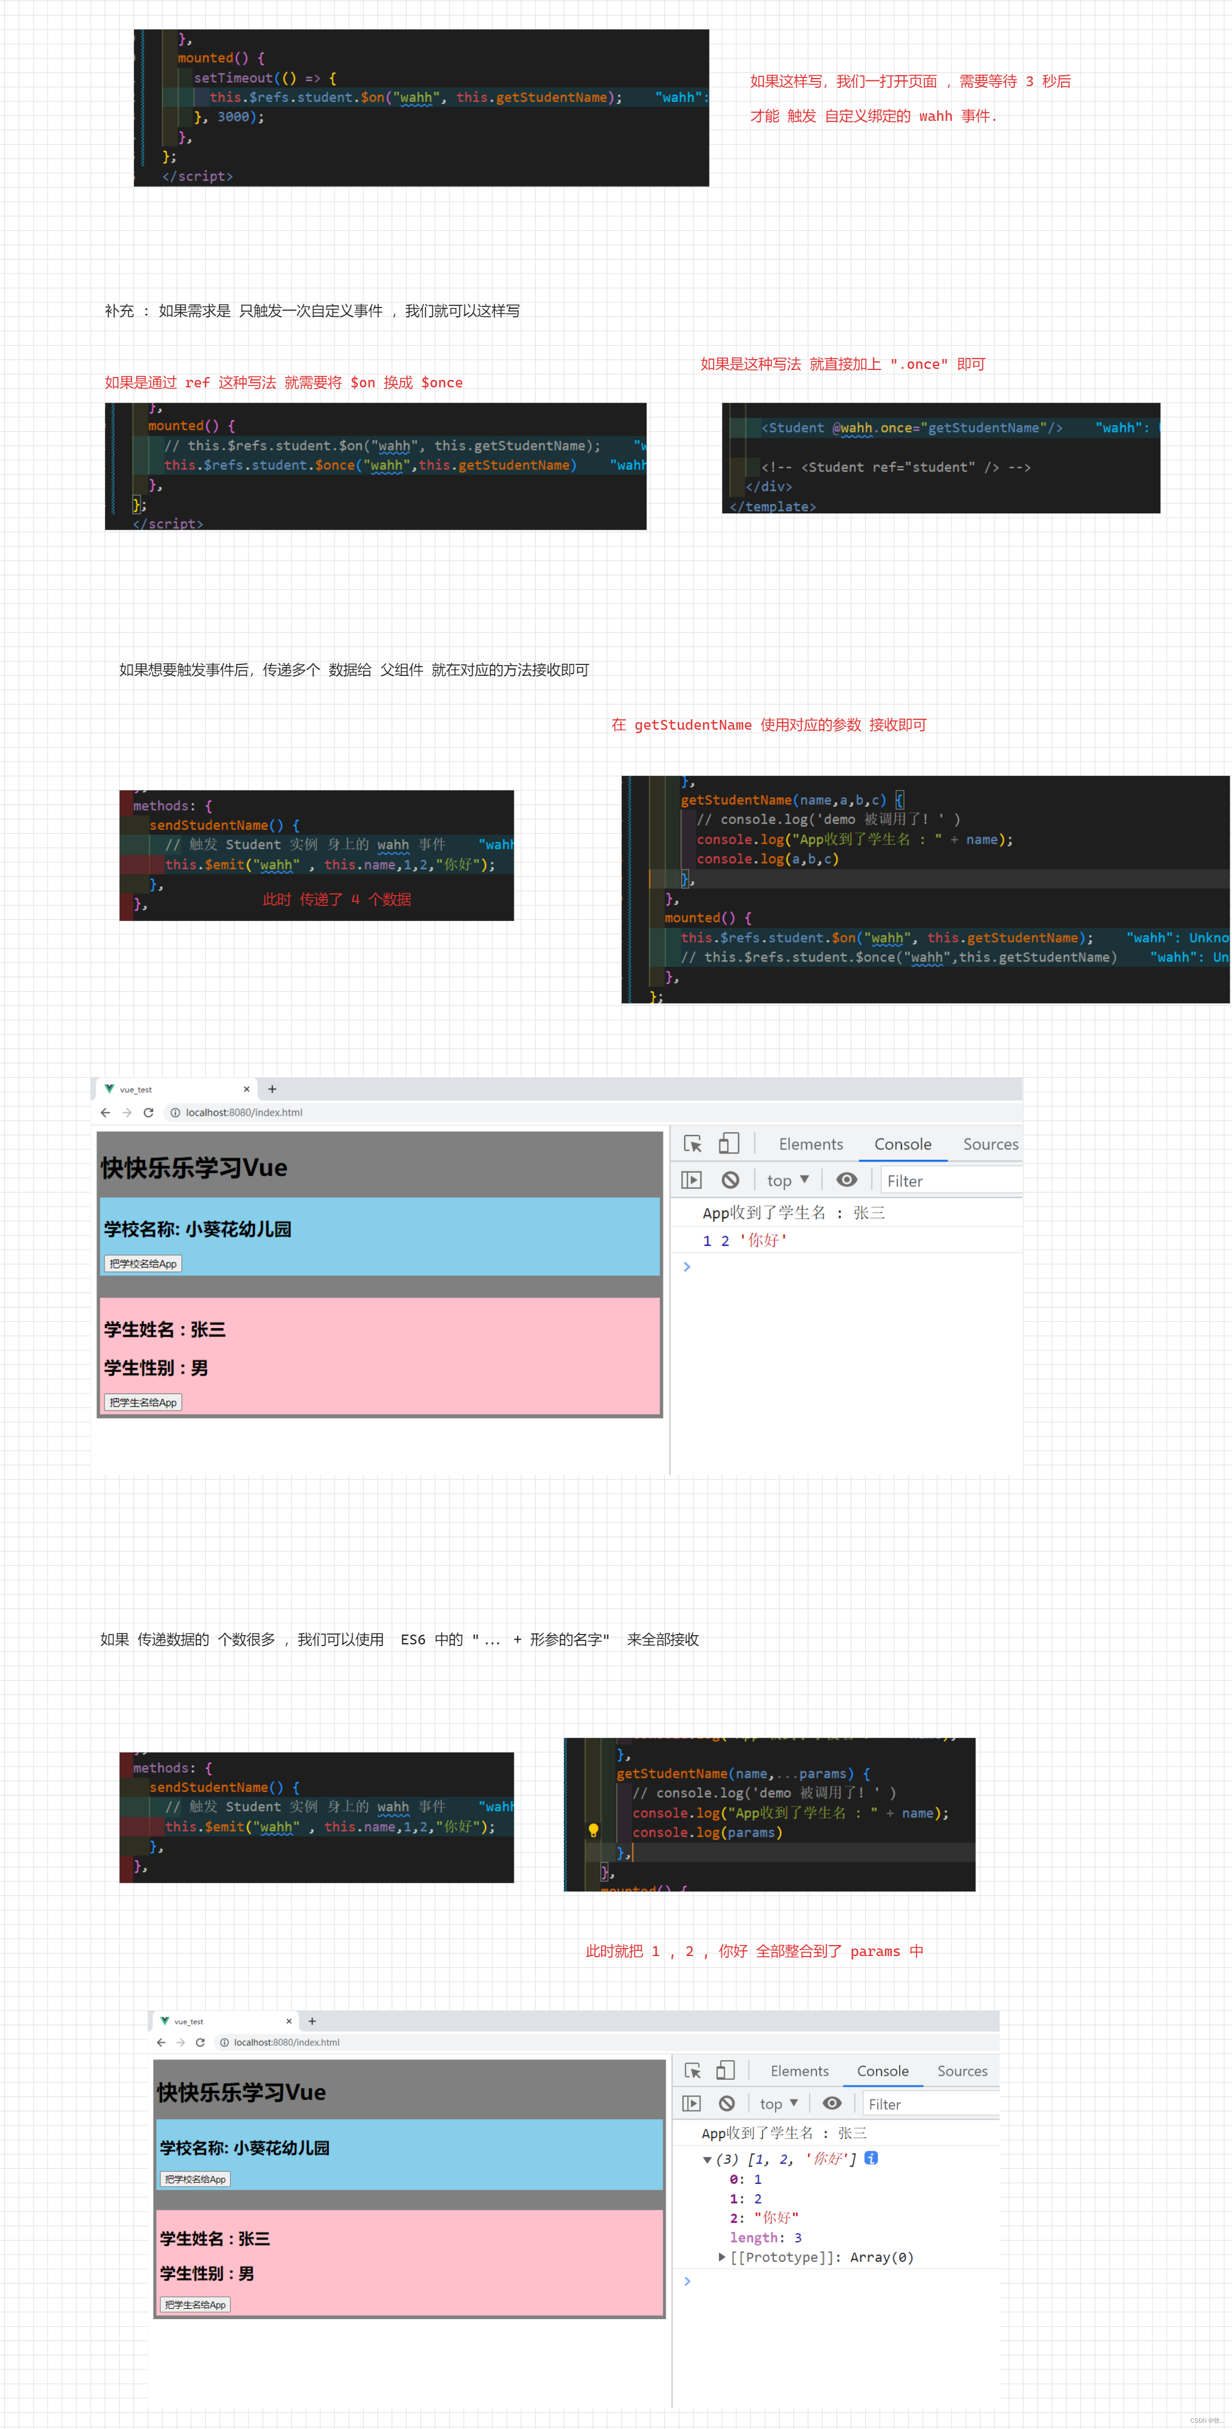Select Console tab in first DevTools
This screenshot has height=2429, width=1232.
pos(902,1144)
